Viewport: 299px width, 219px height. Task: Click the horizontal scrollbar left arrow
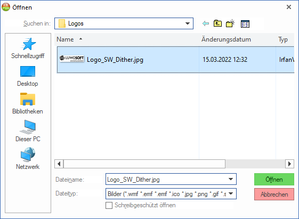point(59,164)
